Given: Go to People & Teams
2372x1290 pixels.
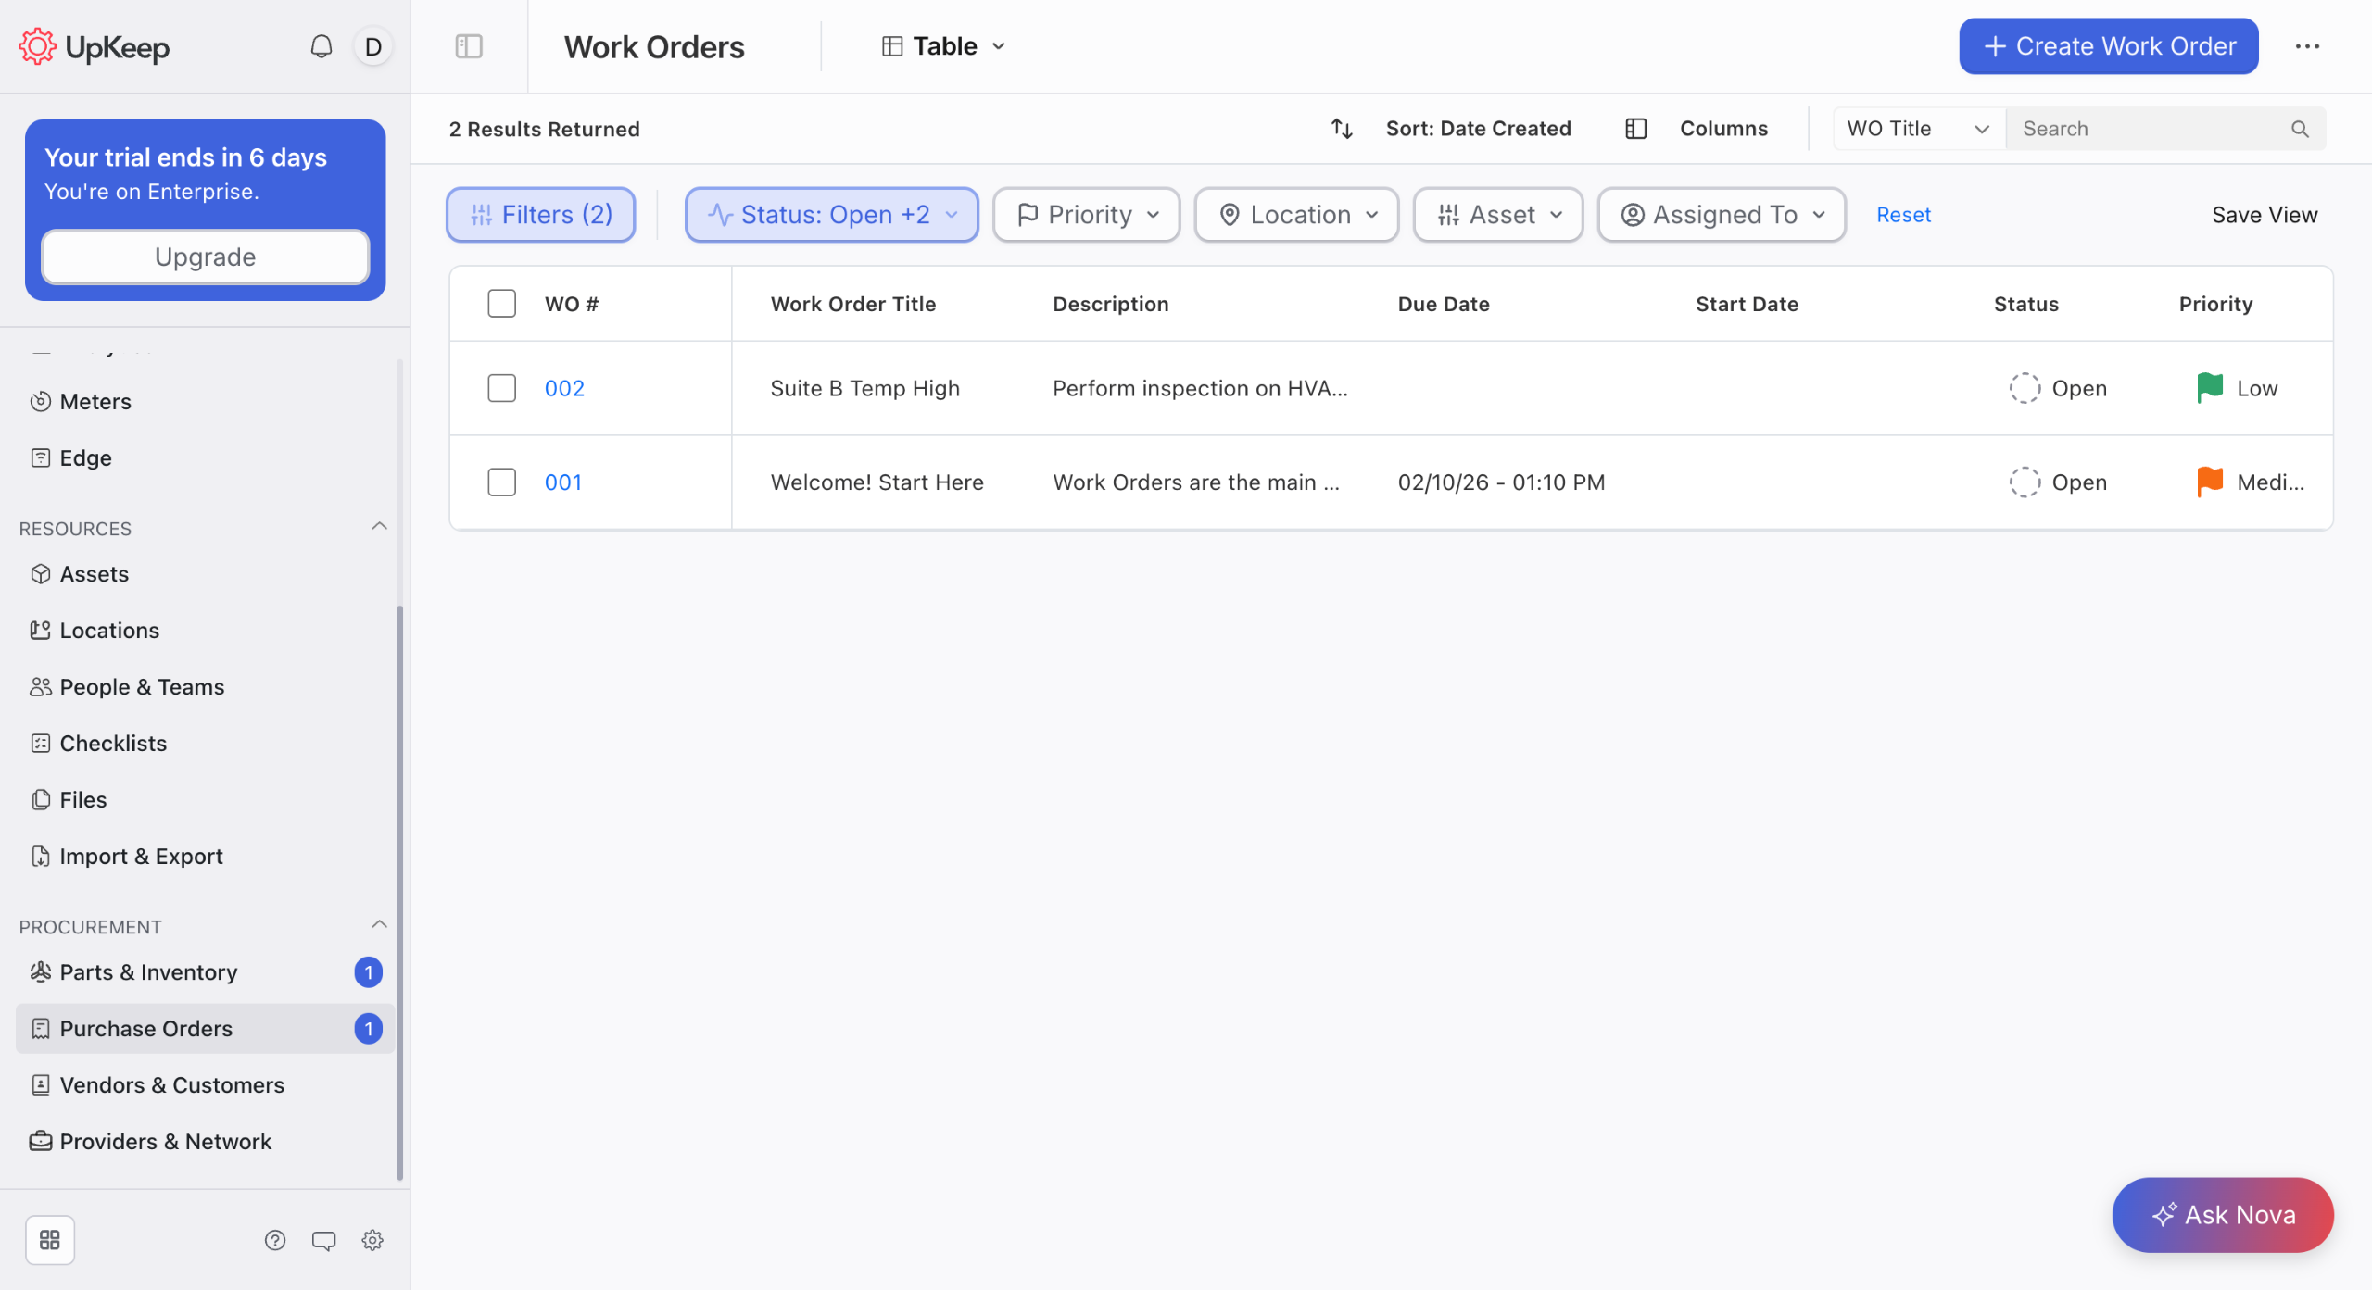Looking at the screenshot, I should click(142, 687).
